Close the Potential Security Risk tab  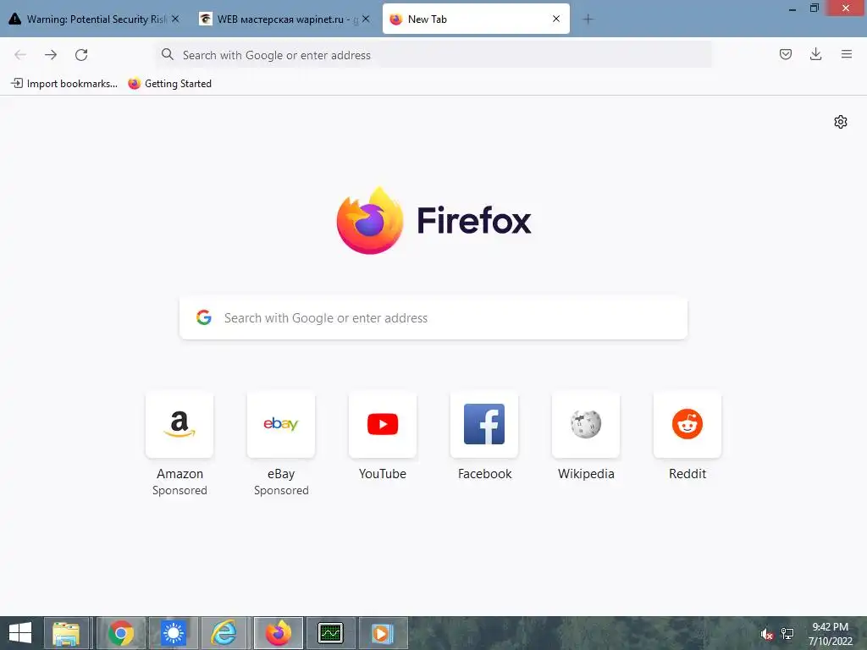[x=175, y=19]
